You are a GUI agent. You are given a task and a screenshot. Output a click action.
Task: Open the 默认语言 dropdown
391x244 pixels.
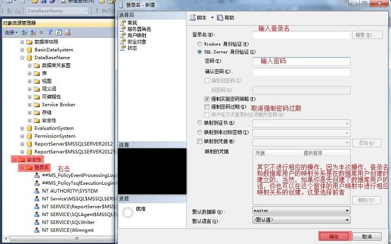302,220
